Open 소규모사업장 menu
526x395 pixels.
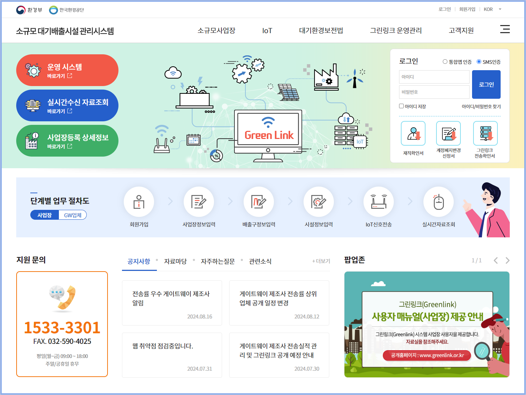click(216, 31)
